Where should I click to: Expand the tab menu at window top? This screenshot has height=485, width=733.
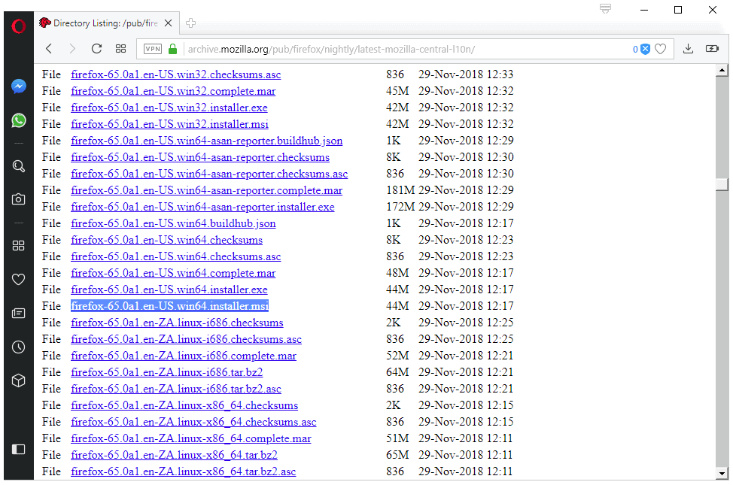click(x=605, y=9)
